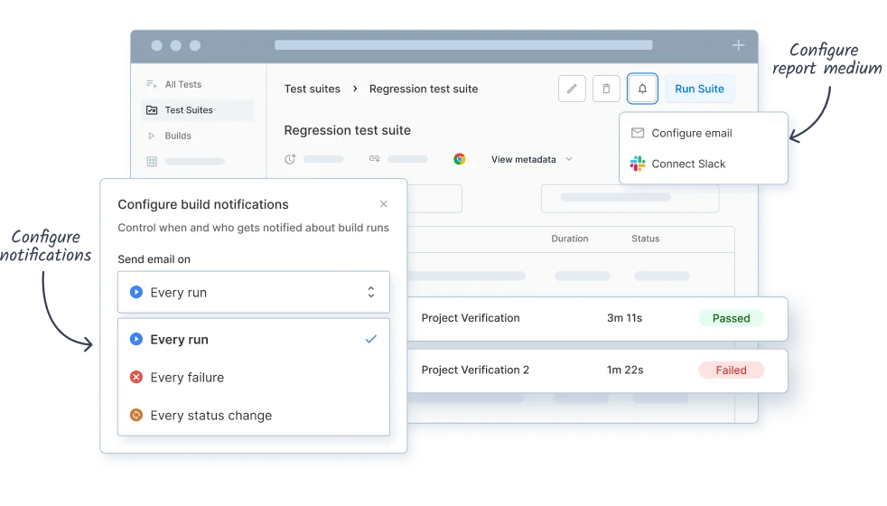Image resolution: width=887 pixels, height=506 pixels.
Task: Click the Slack logo icon
Action: [x=638, y=164]
